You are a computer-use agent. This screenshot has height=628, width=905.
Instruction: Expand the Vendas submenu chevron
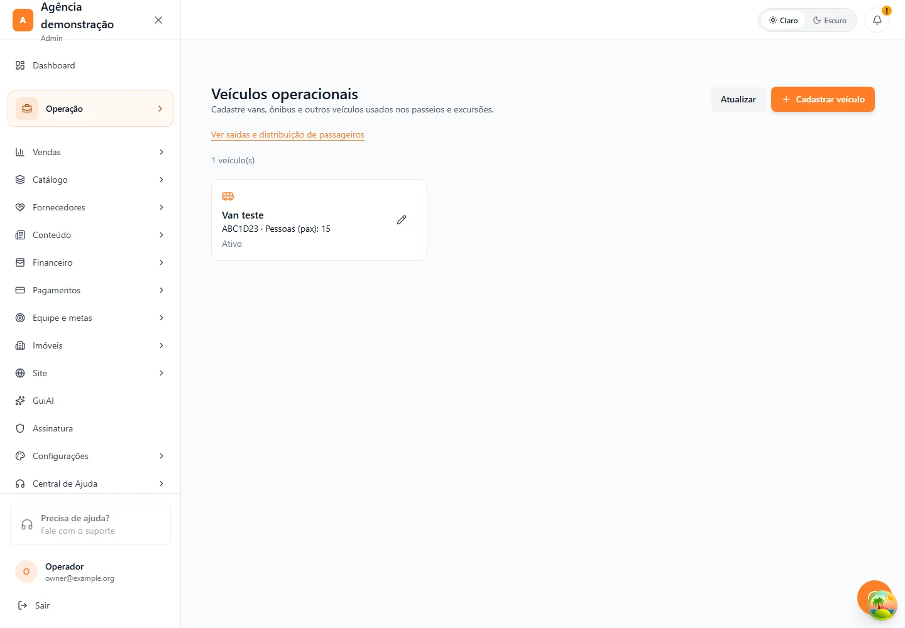[162, 152]
